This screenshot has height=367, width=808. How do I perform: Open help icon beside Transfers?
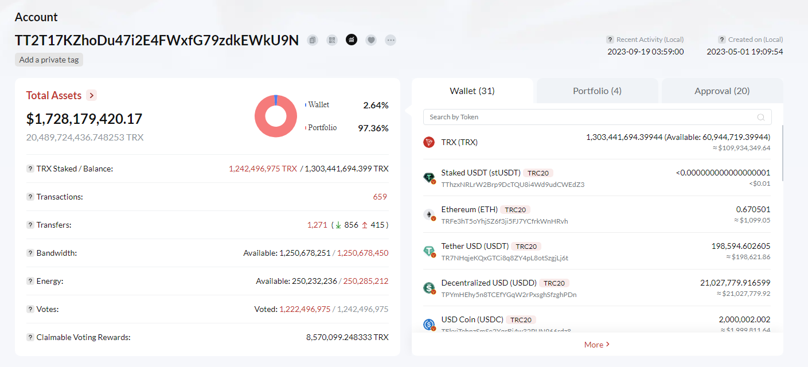click(30, 225)
